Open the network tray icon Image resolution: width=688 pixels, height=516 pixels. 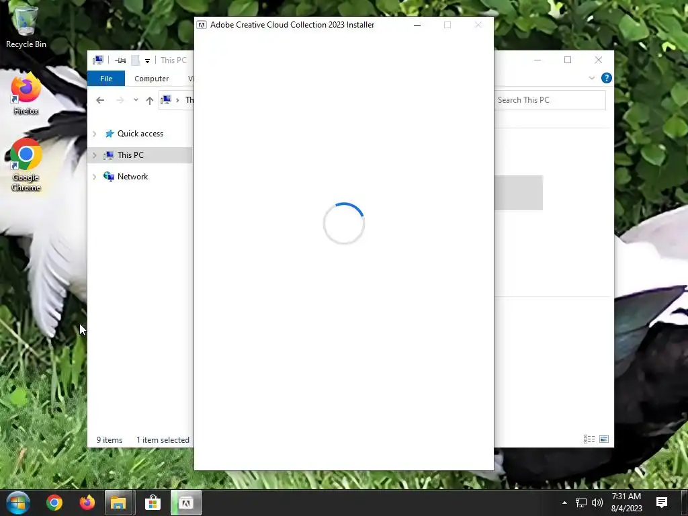click(581, 503)
